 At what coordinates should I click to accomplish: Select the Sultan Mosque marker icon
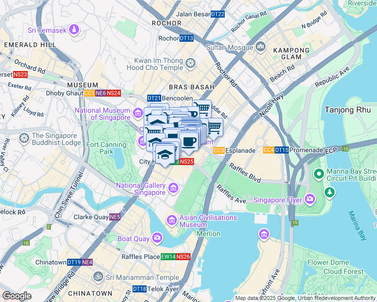[261, 47]
